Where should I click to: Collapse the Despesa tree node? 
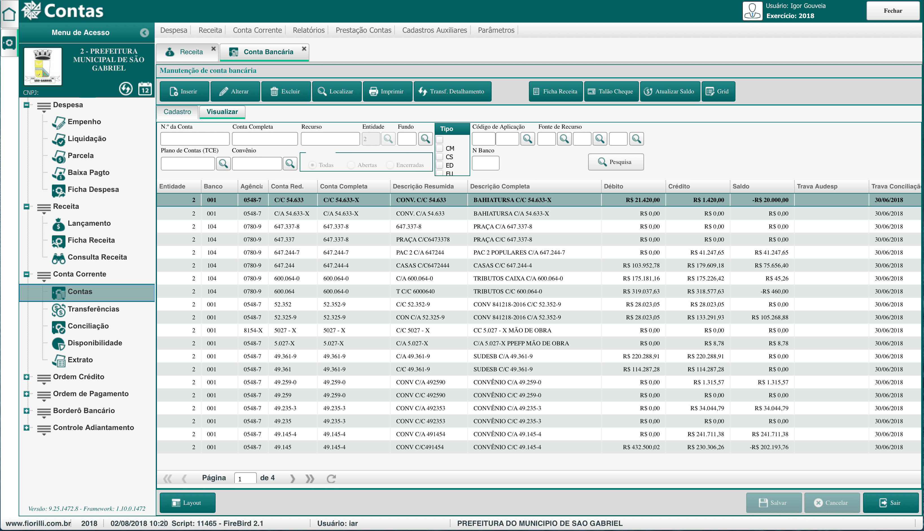(26, 105)
